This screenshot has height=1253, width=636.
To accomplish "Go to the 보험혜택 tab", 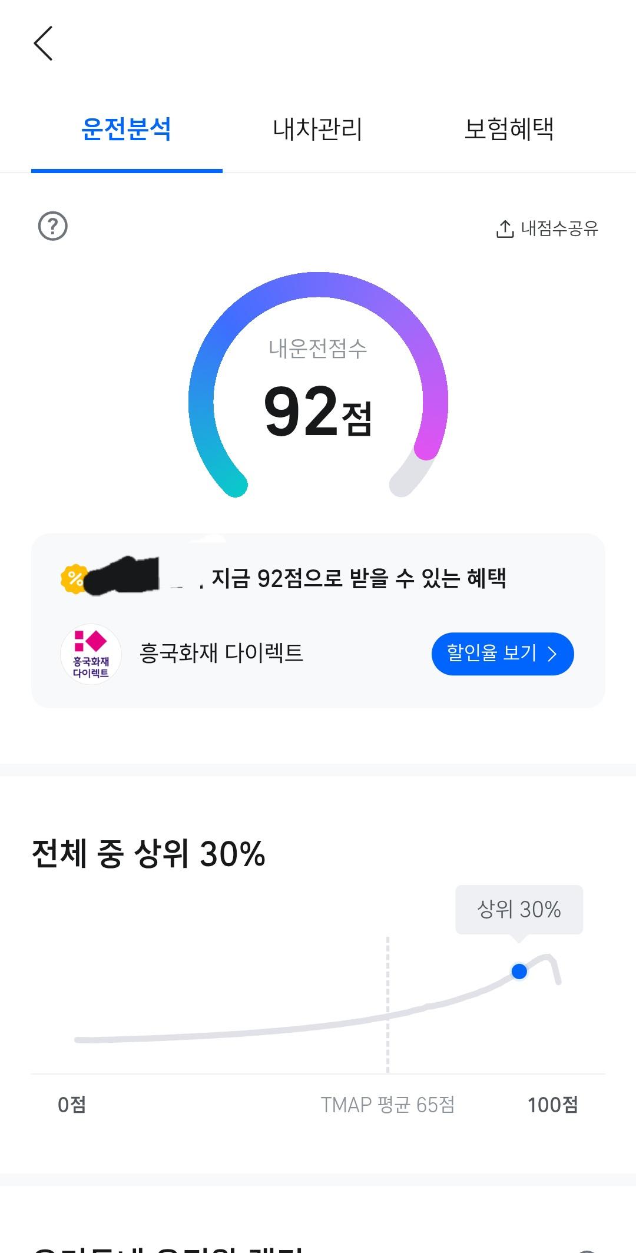I will [x=509, y=130].
